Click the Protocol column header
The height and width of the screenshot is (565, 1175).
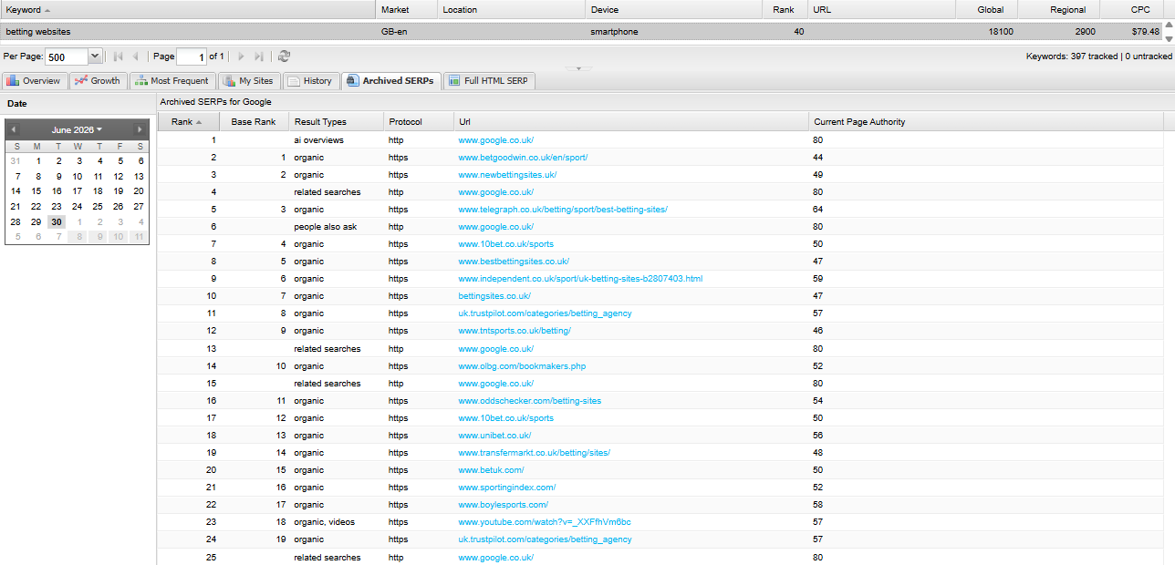click(419, 121)
